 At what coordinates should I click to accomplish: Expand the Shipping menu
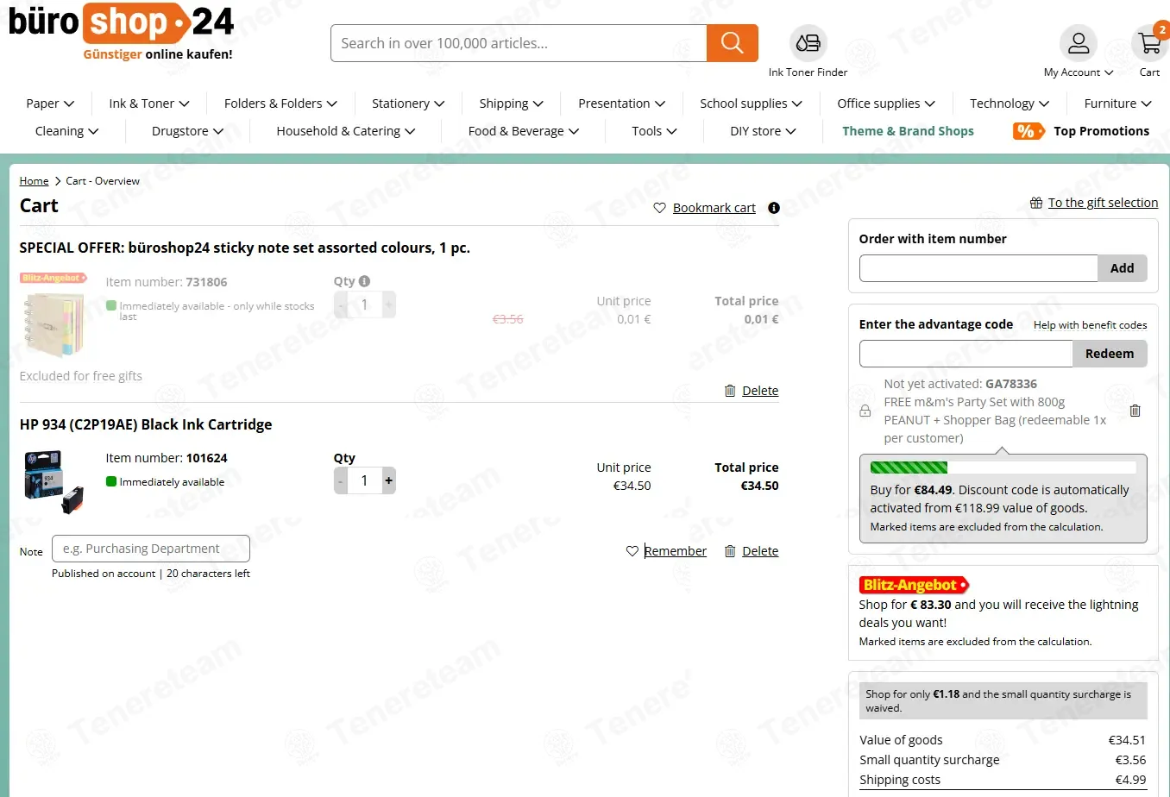click(512, 104)
